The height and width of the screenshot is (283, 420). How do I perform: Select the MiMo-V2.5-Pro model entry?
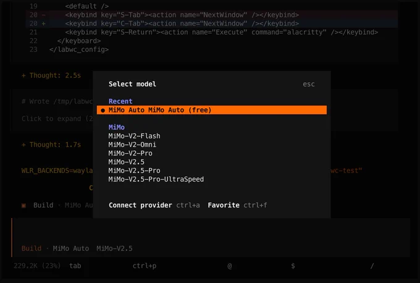pyautogui.click(x=134, y=171)
